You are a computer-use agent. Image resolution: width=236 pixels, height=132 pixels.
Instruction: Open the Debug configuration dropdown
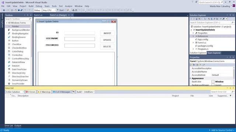tap(38, 10)
